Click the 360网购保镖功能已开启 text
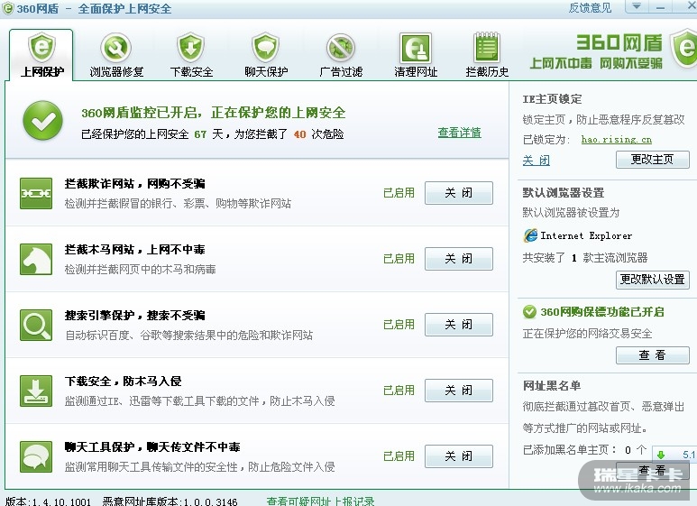 pyautogui.click(x=602, y=312)
